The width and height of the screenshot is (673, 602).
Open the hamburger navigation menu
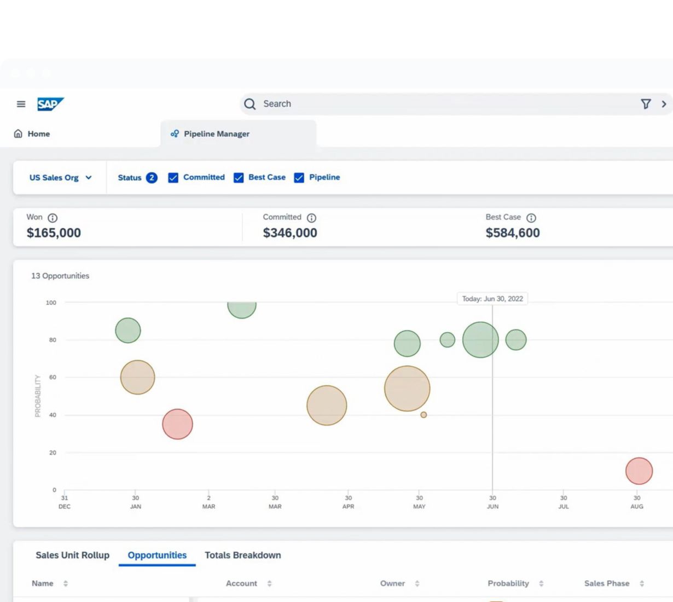point(21,104)
